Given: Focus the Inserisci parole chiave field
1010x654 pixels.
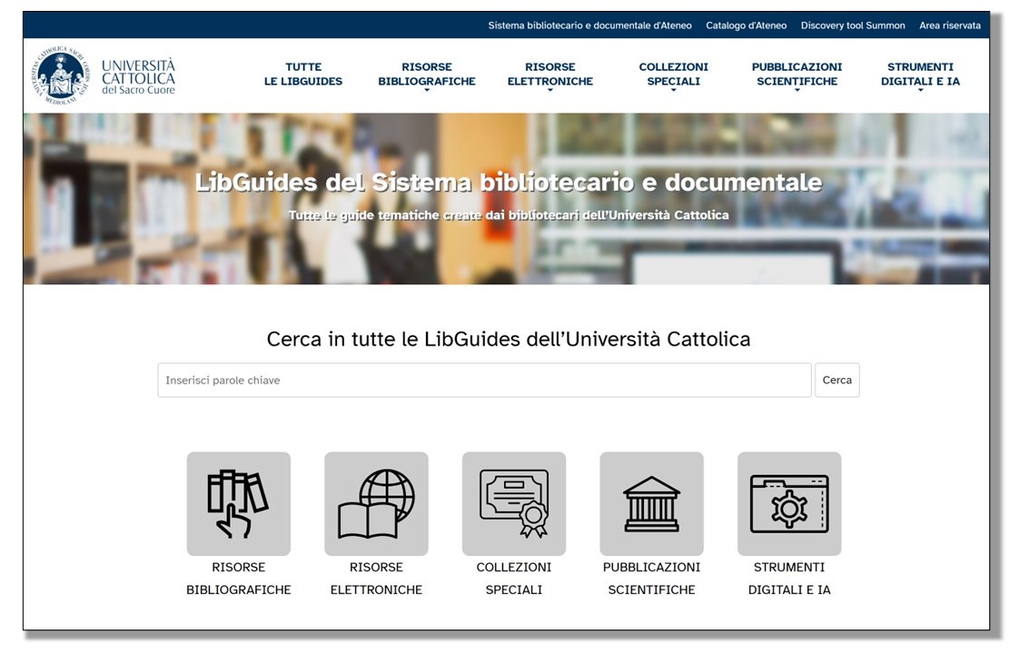Looking at the screenshot, I should point(484,381).
